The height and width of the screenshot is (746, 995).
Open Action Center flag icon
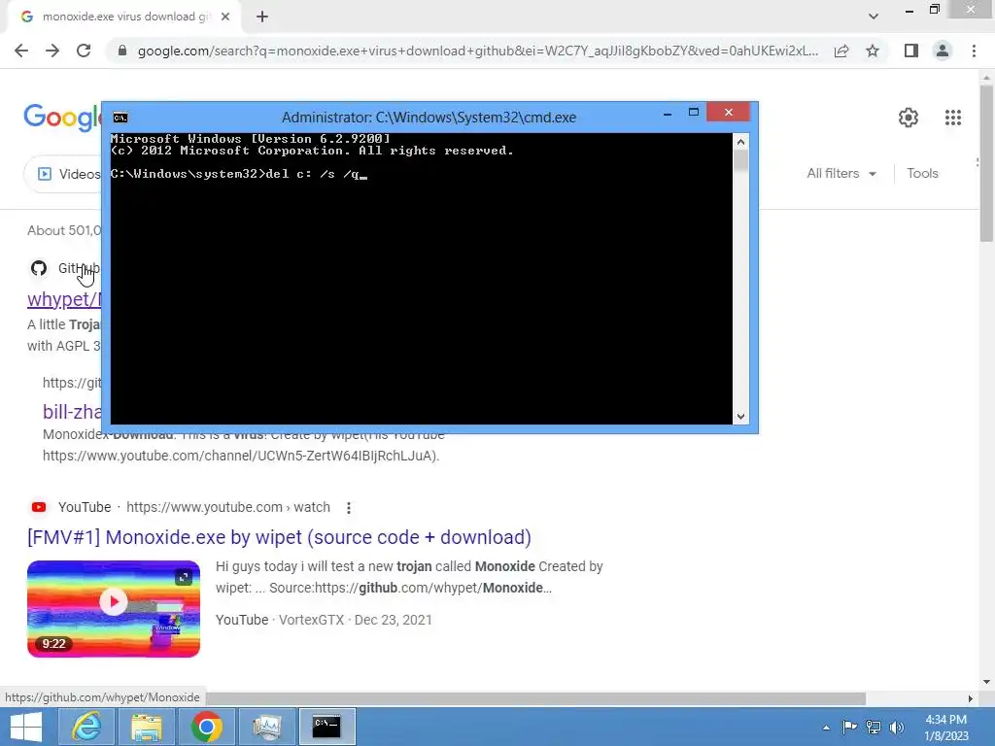(849, 727)
